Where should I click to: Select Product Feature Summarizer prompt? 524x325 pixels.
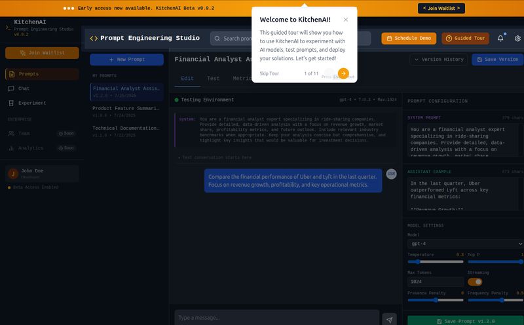tap(126, 111)
